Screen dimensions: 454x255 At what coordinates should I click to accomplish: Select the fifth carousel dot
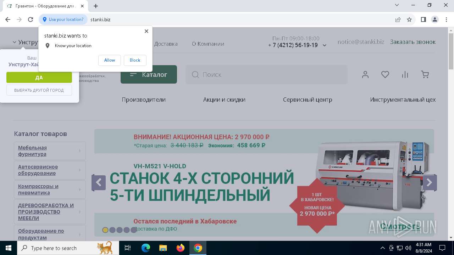tap(134, 230)
